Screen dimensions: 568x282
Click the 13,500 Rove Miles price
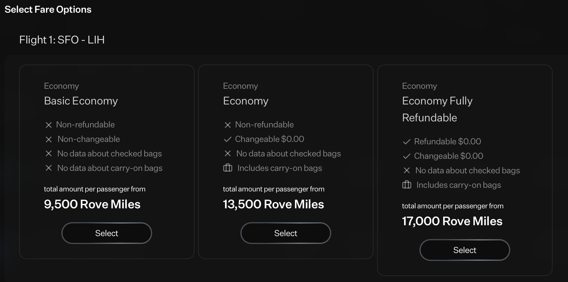point(273,204)
